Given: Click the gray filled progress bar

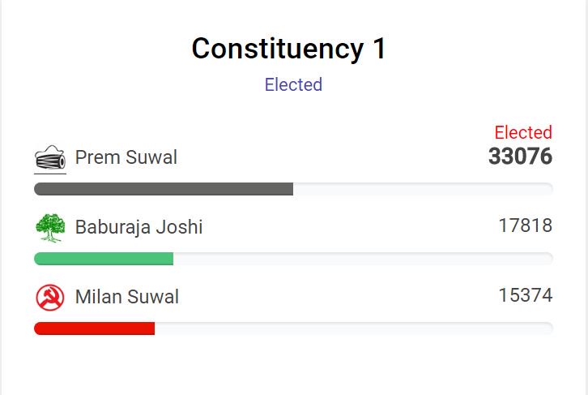Looking at the screenshot, I should click(164, 189).
